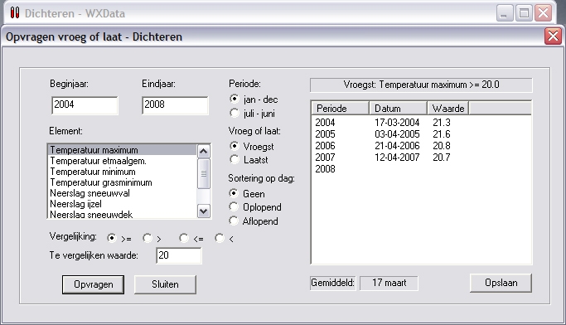The width and height of the screenshot is (566, 325).
Task: Click the Opslaan button
Action: [x=501, y=283]
